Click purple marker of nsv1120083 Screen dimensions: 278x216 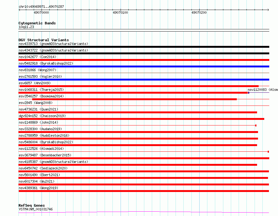249,93
